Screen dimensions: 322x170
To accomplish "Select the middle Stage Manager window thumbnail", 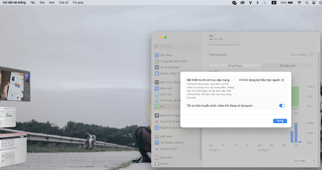I will [8, 117].
